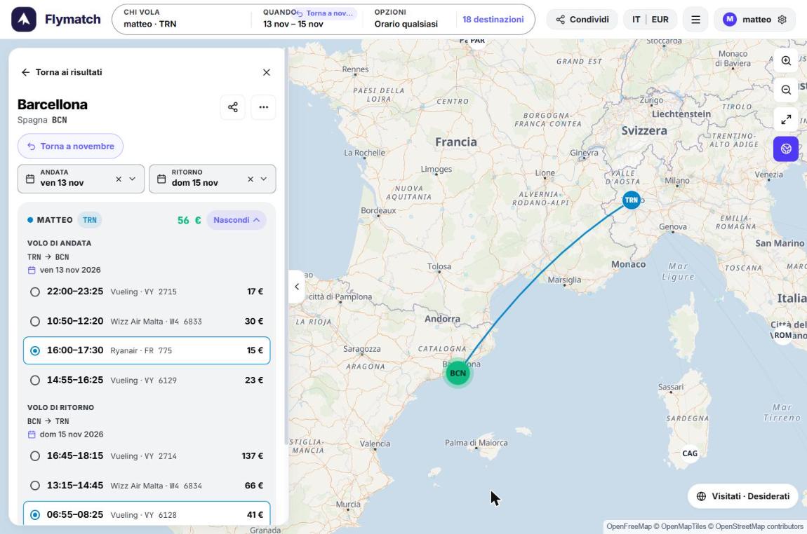
Task: Click the Torna a novembre button
Action: click(70, 146)
